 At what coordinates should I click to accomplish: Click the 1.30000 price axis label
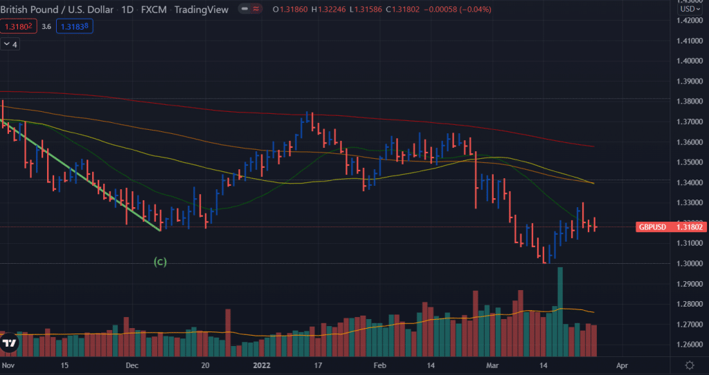(x=690, y=264)
